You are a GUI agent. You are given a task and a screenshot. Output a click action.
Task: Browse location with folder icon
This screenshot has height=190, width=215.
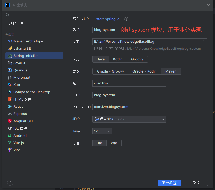[203, 42]
